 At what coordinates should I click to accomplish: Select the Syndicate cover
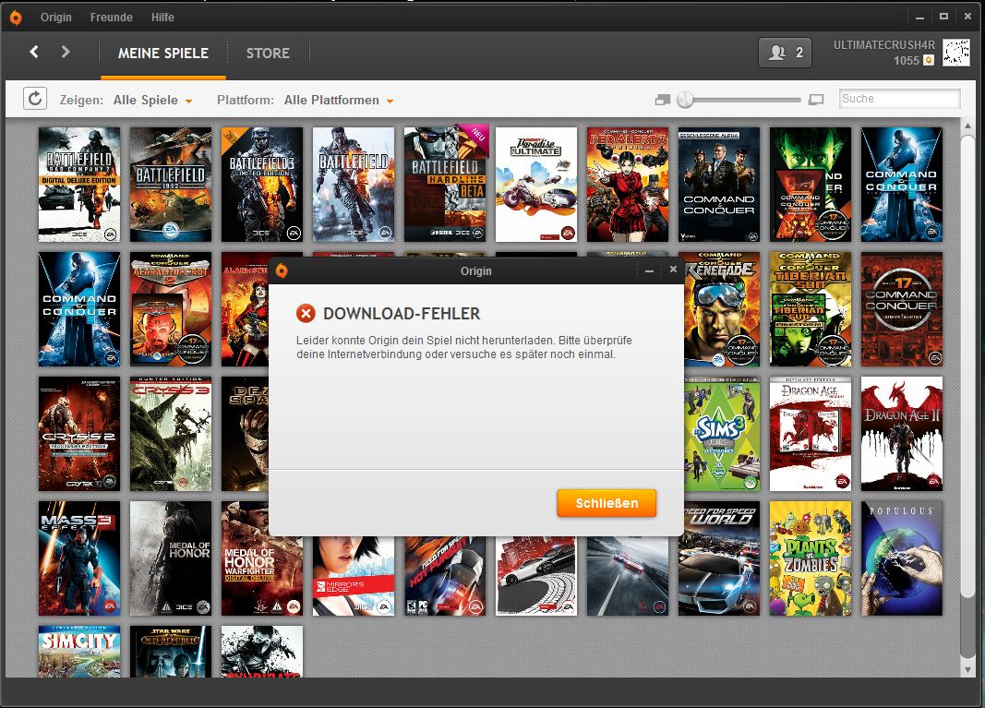click(262, 651)
